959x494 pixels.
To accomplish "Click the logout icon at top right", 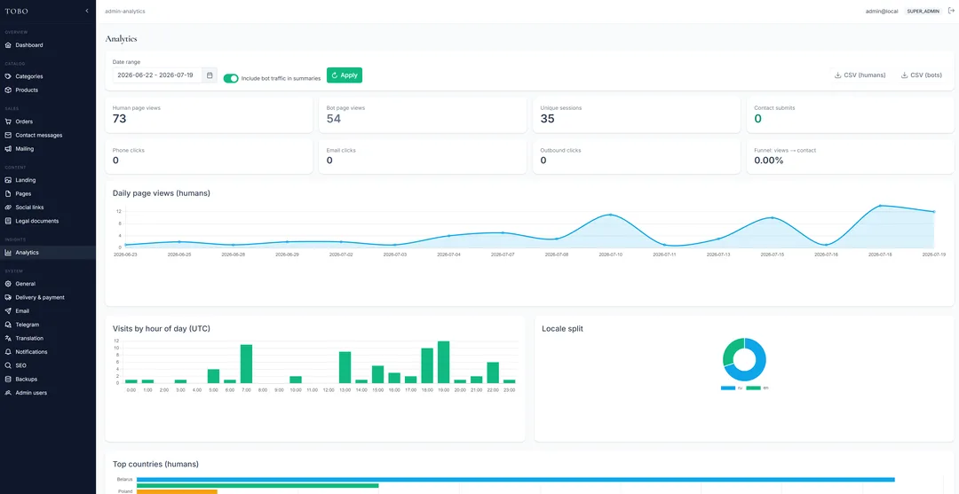I will [x=951, y=11].
